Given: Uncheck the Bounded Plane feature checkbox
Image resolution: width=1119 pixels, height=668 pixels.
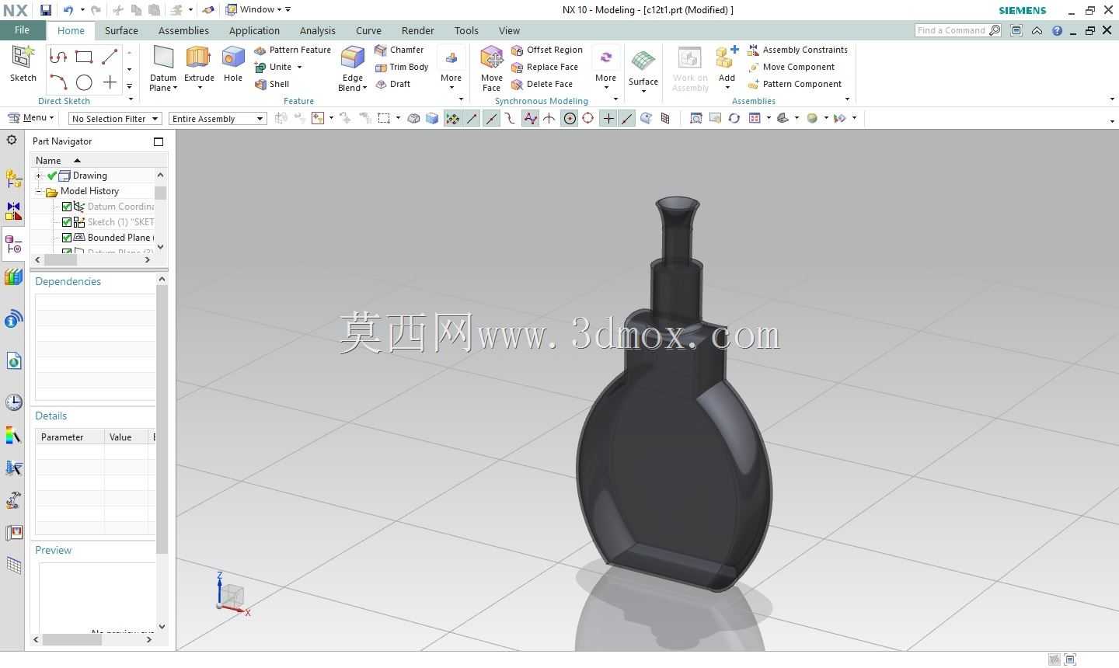Looking at the screenshot, I should pyautogui.click(x=67, y=238).
